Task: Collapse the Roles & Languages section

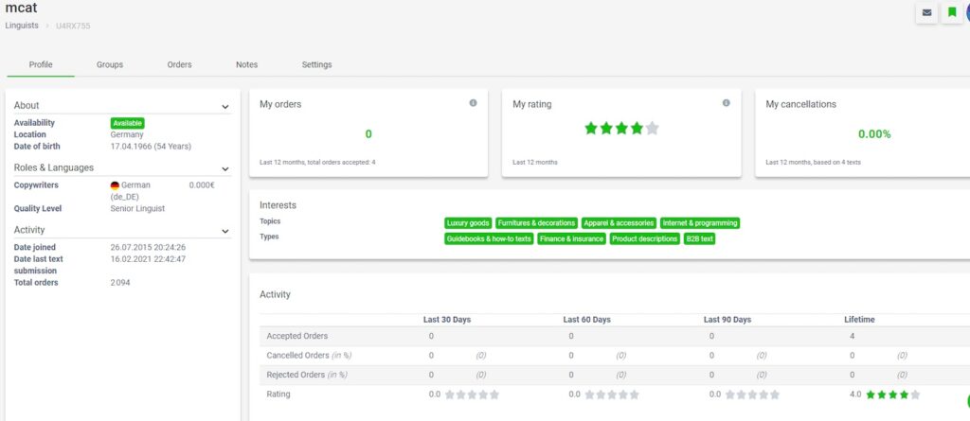Action: pos(225,168)
